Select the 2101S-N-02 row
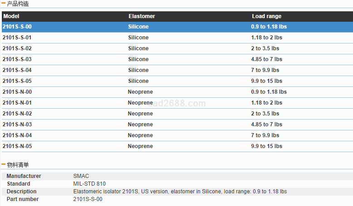This screenshot has height=206, width=353. 17,114
